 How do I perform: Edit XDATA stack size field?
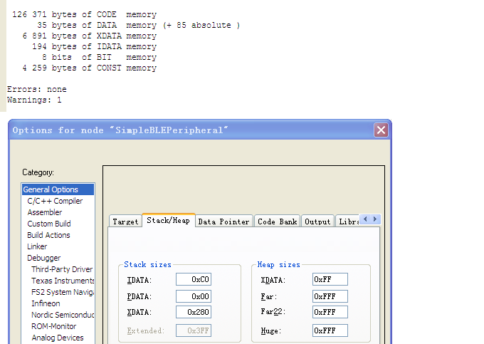[x=194, y=312]
